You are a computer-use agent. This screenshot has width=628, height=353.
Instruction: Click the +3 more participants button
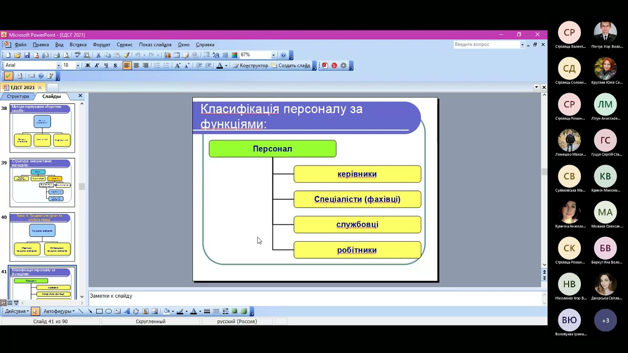(x=605, y=320)
